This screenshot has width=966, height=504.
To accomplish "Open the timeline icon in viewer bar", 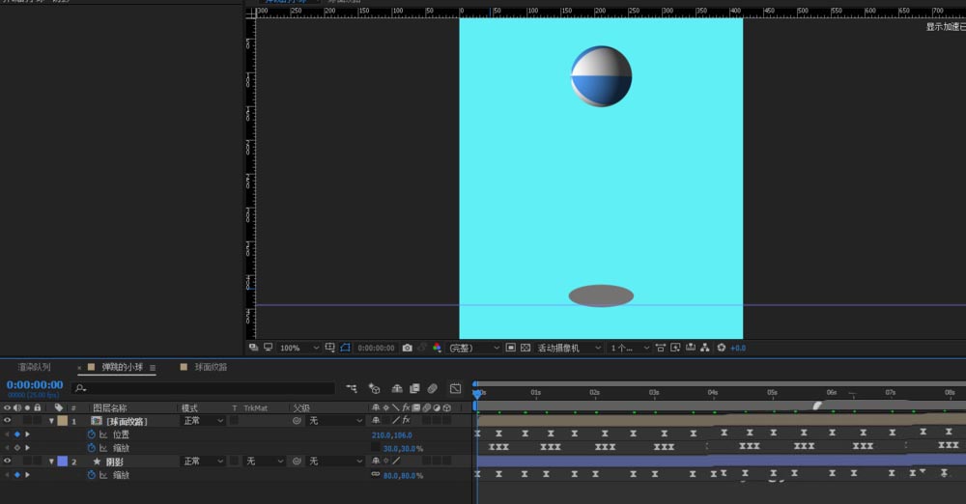I will [x=690, y=348].
